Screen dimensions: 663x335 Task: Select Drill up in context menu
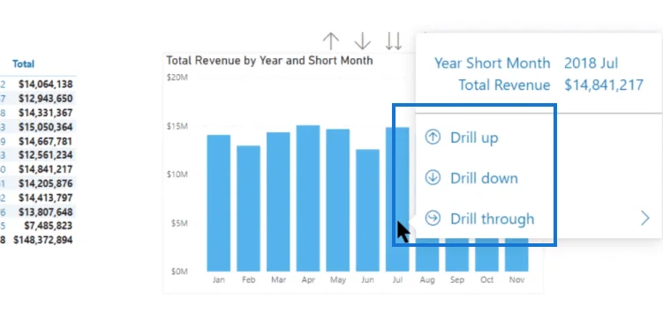click(474, 138)
